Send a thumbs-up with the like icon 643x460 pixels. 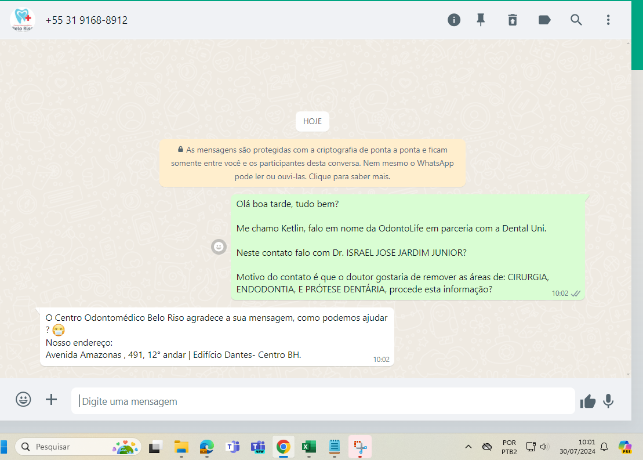click(x=588, y=401)
